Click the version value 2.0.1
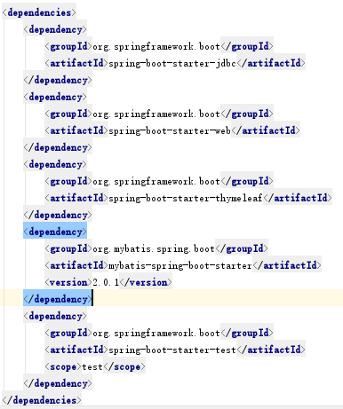 pos(106,282)
